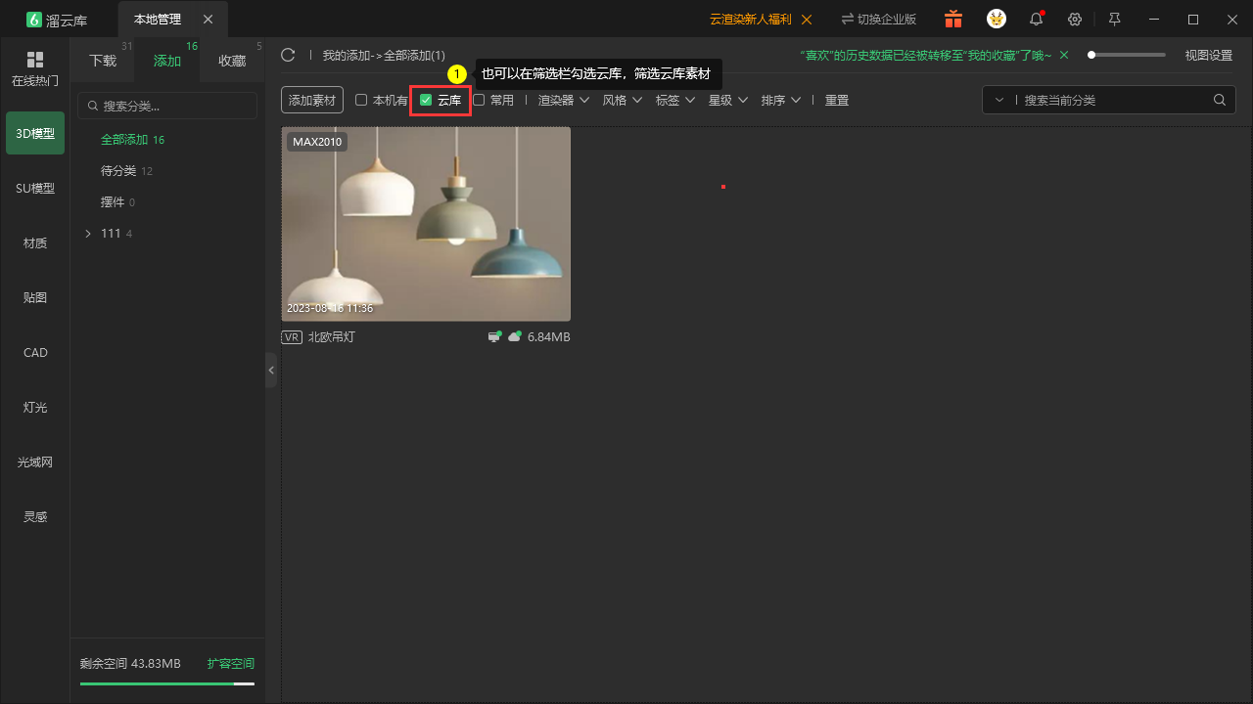The image size is (1253, 704).
Task: Open the 风格 dropdown
Action: coord(622,100)
